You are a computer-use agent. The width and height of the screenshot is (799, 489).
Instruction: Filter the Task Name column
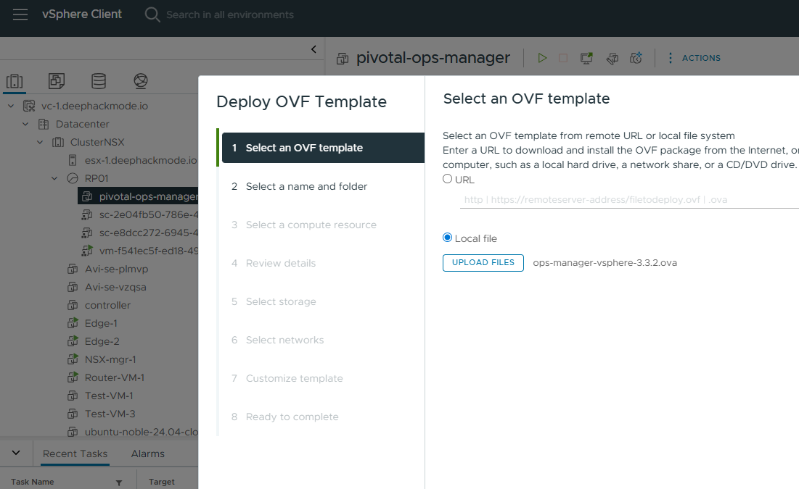pyautogui.click(x=119, y=482)
